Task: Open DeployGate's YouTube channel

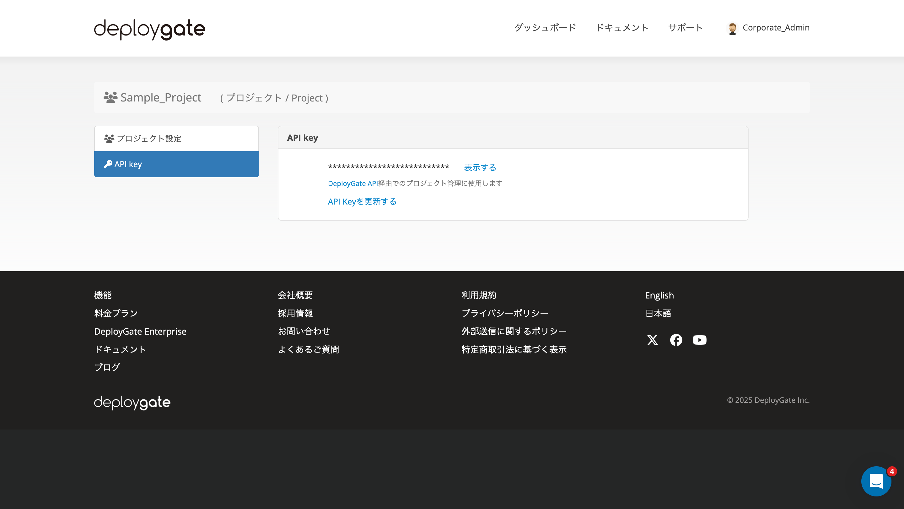Action: coord(699,340)
